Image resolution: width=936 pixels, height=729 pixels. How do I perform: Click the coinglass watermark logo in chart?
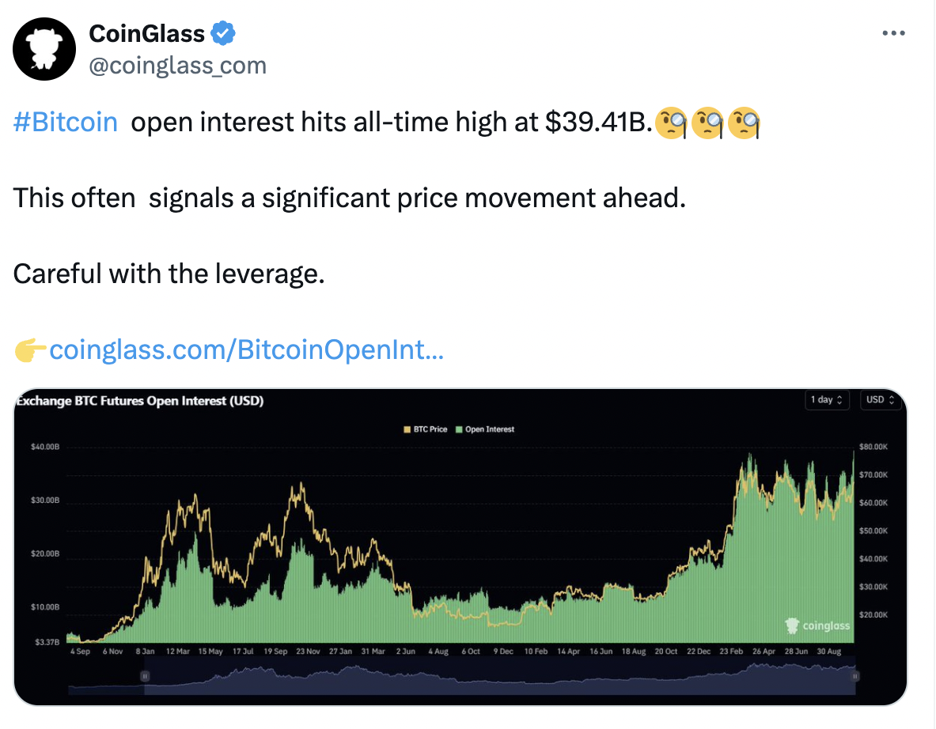tap(817, 625)
